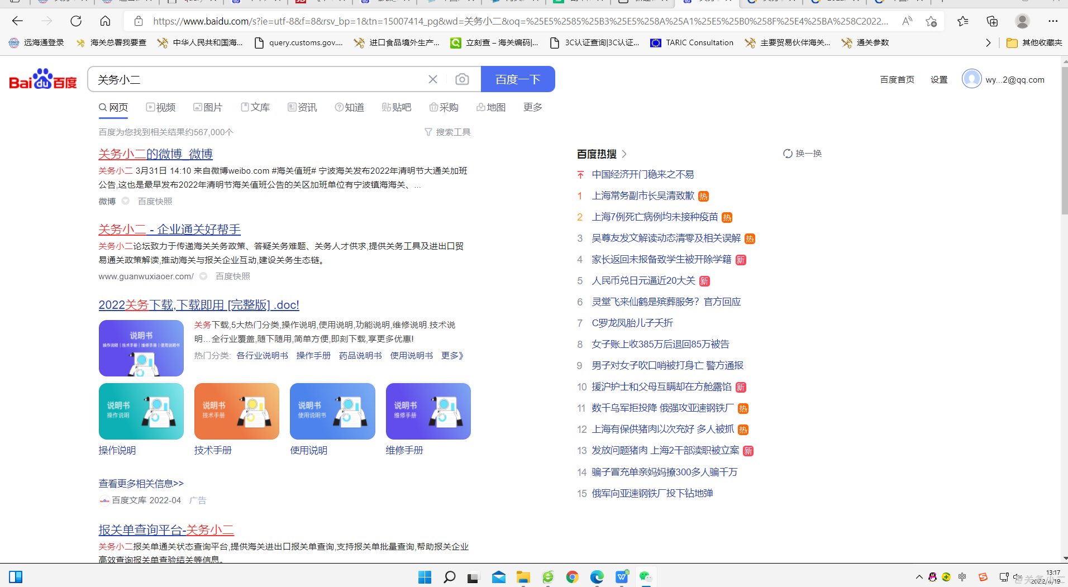Open hot search 俄军向亚速钢铁厂投下钻地弹

click(652, 494)
